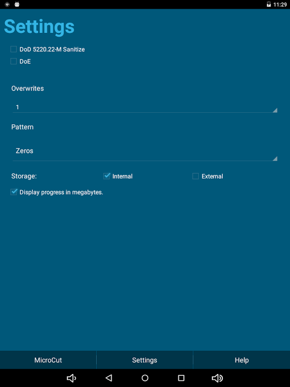Switch to the MicroCut tab

48,360
